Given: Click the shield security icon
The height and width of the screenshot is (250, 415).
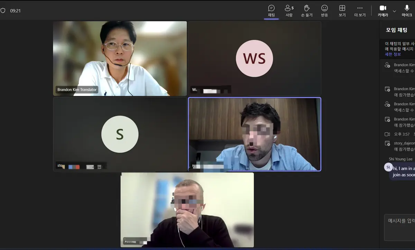Looking at the screenshot, I should point(3,11).
